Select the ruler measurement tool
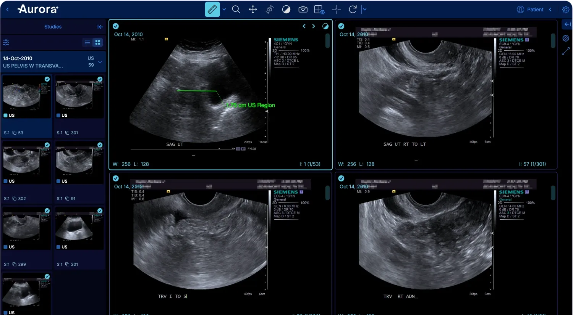573x315 pixels. [212, 10]
